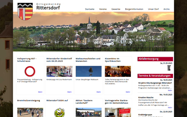The width and height of the screenshot is (187, 117).
Task: Select the date Sa, 31.05.2025
Action: [166, 63]
